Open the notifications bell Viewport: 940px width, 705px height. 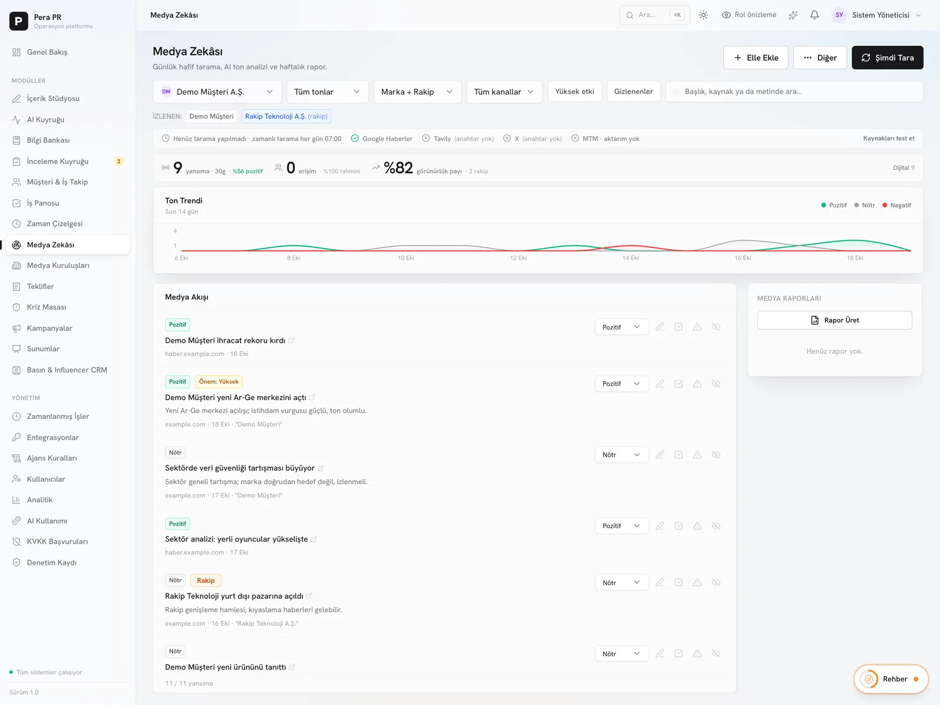point(814,15)
